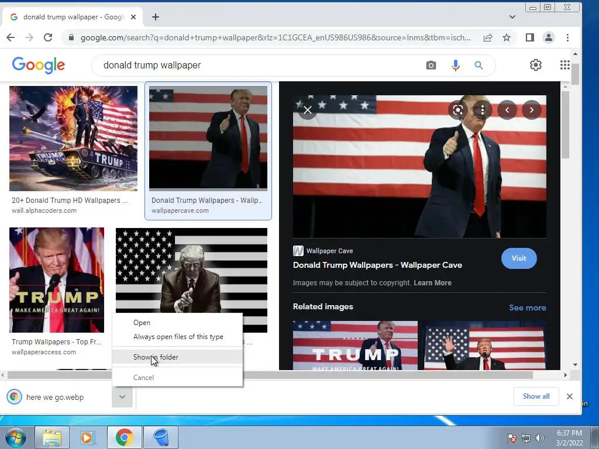
Task: Select Always open files of this type
Action: click(178, 337)
